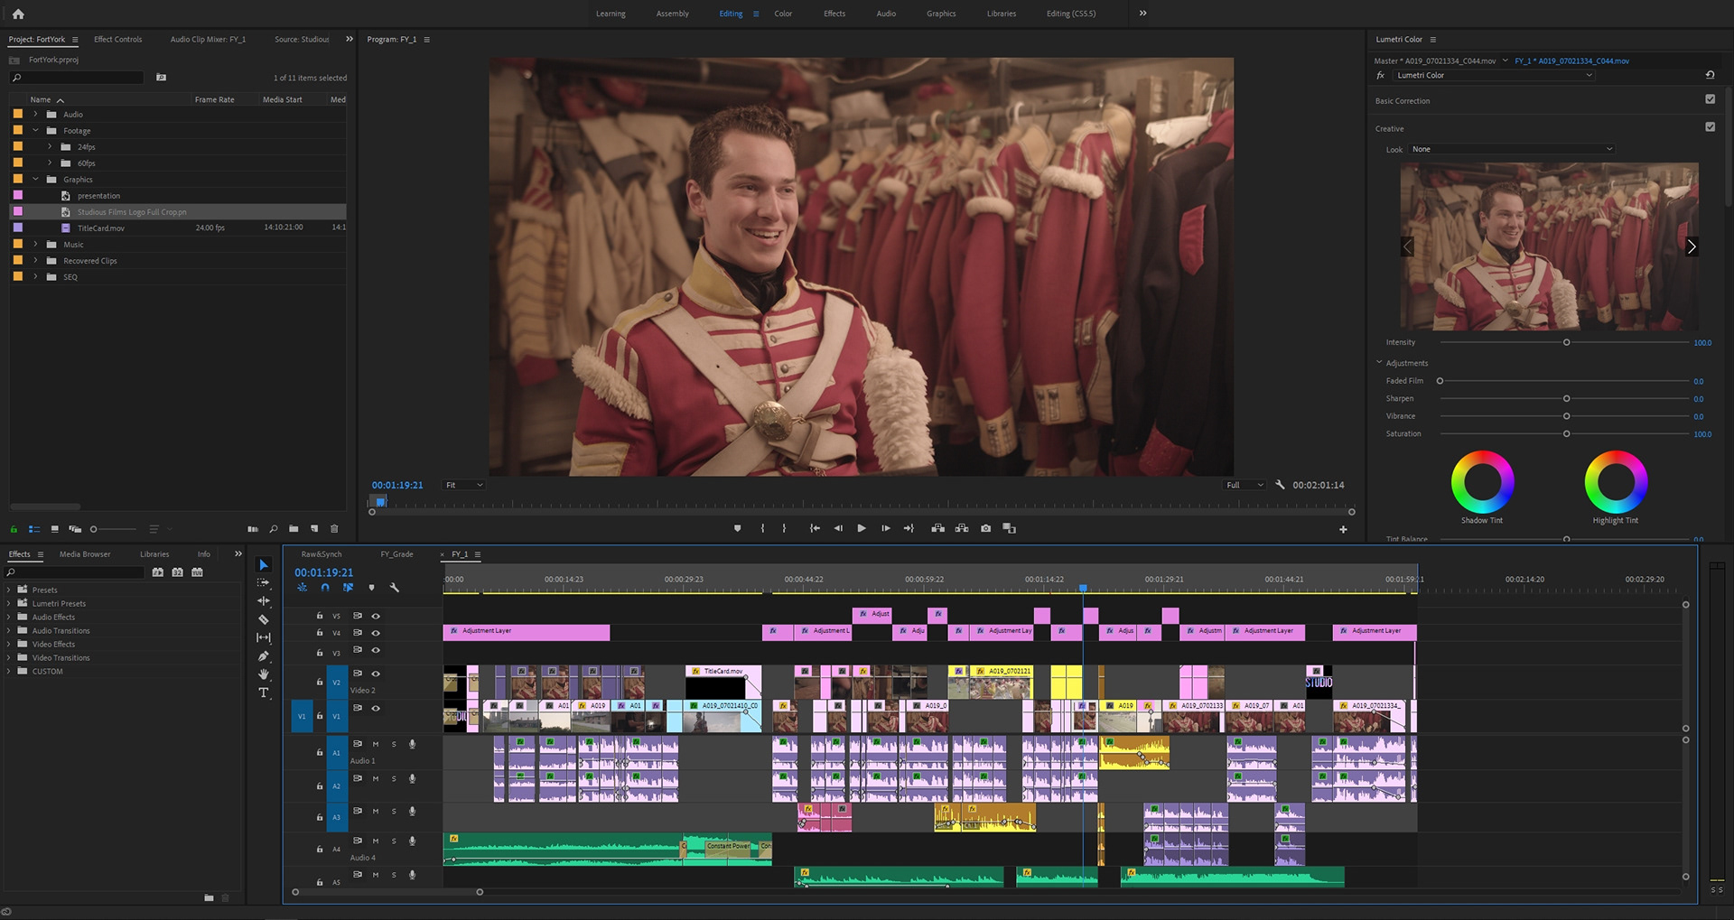Toggle project write lock green padlock
Screen dimensions: 1734x920
pos(14,529)
